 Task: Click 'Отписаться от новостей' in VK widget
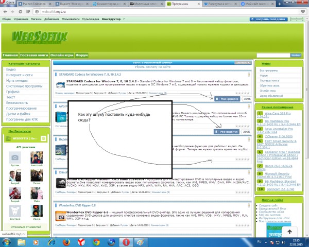[x=26, y=227]
